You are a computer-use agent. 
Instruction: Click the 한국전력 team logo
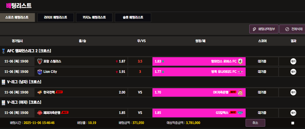tap(40, 92)
